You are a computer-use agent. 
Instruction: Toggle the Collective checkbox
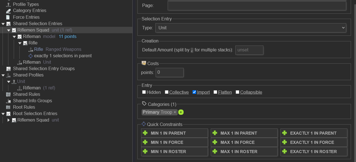point(167,92)
